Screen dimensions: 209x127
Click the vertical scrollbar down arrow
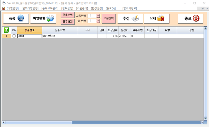point(205,119)
